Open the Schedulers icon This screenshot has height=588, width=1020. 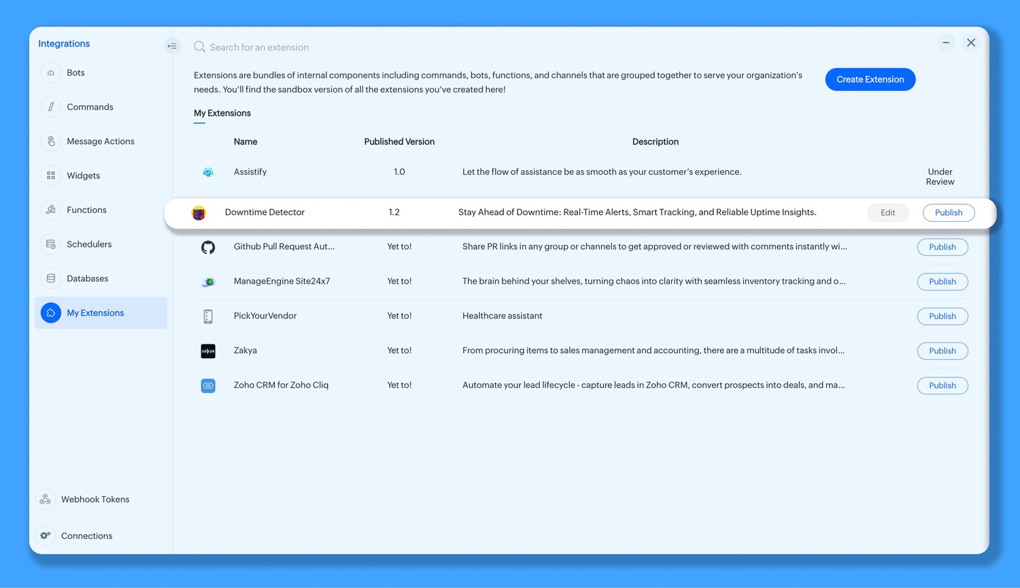click(x=51, y=244)
